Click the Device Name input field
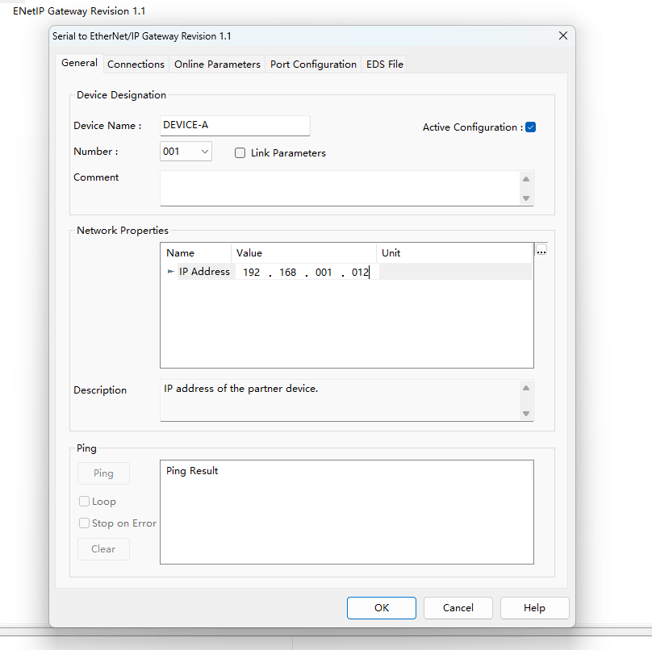 (235, 126)
